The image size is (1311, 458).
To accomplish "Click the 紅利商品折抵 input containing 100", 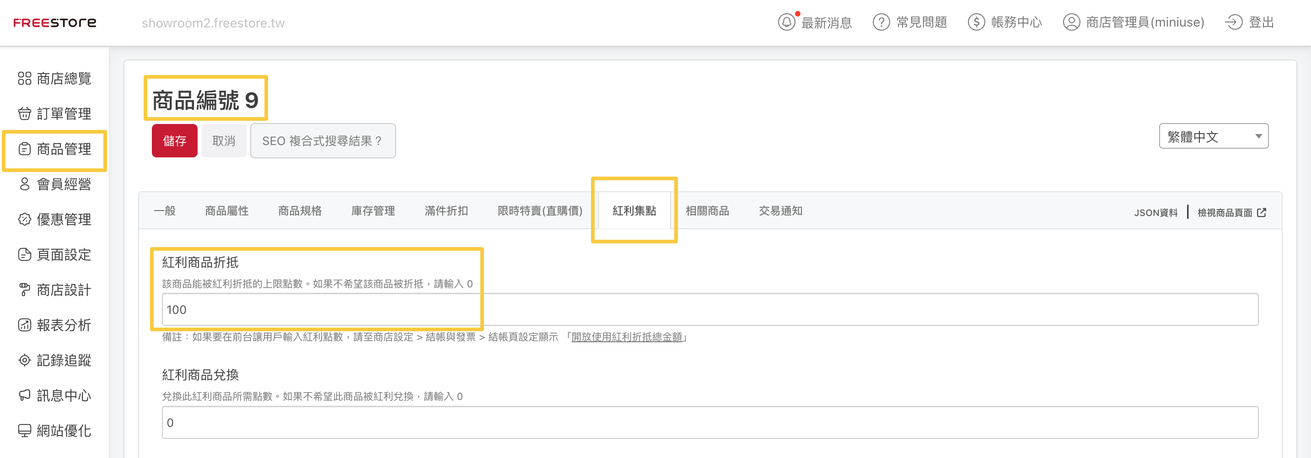I will (x=709, y=309).
